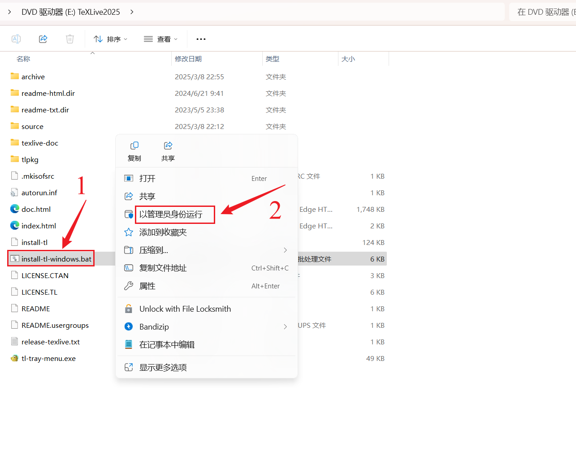
Task: Select the readme-txt.dir folder icon
Action: click(x=15, y=109)
